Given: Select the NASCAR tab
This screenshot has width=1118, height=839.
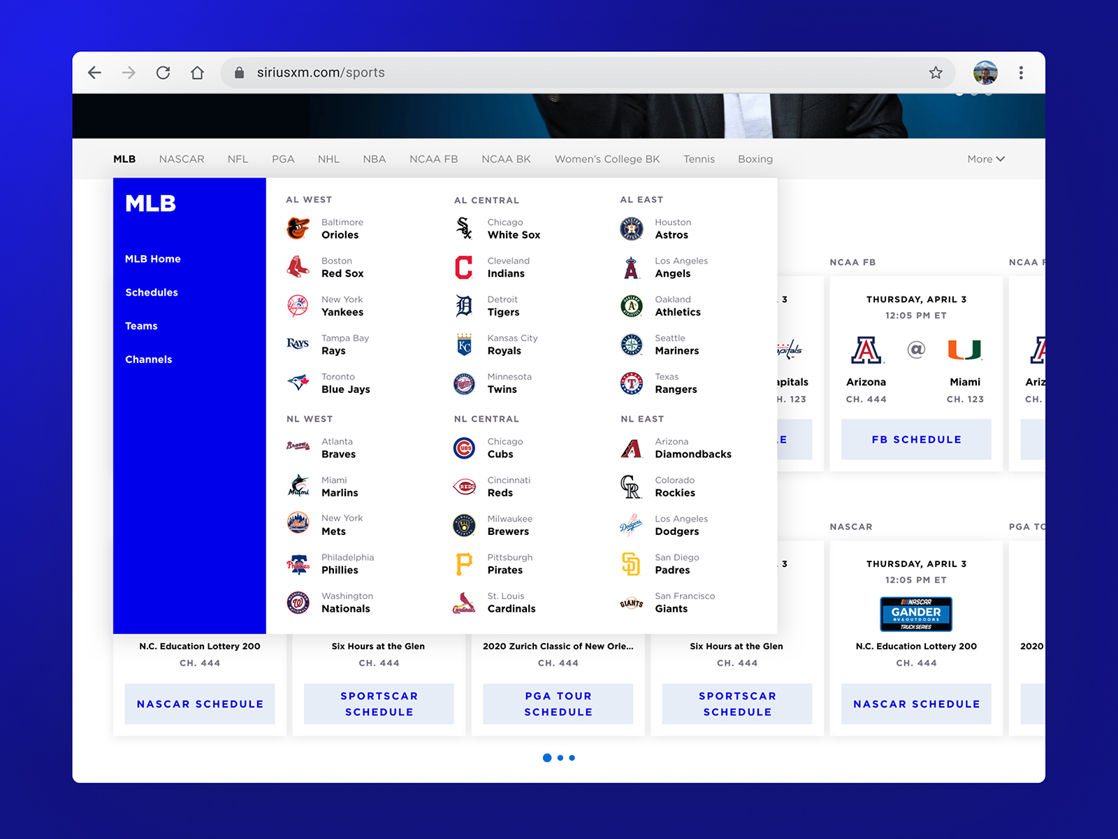Looking at the screenshot, I should pyautogui.click(x=182, y=159).
